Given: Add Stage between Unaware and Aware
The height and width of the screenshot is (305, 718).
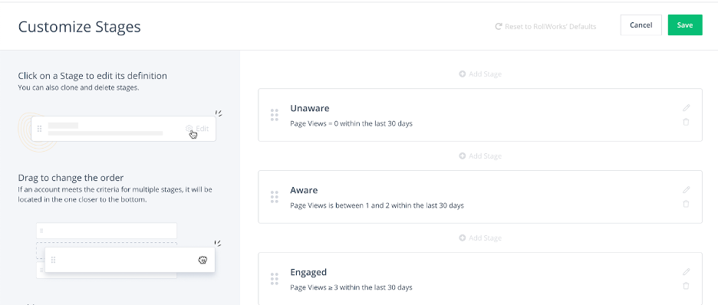Looking at the screenshot, I should point(480,156).
